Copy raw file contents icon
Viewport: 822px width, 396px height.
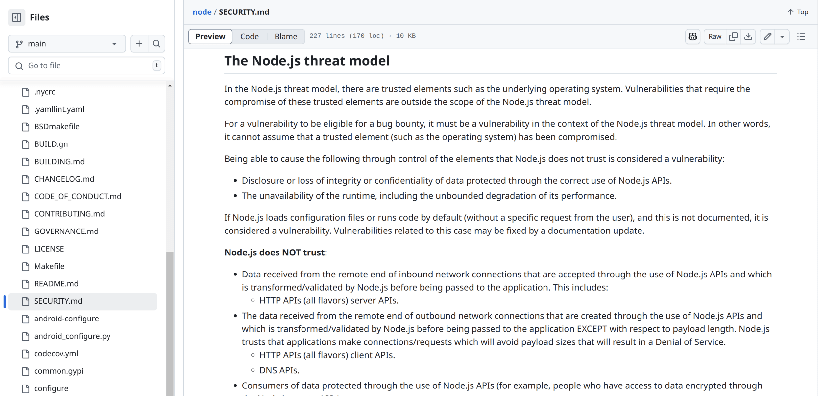(733, 36)
